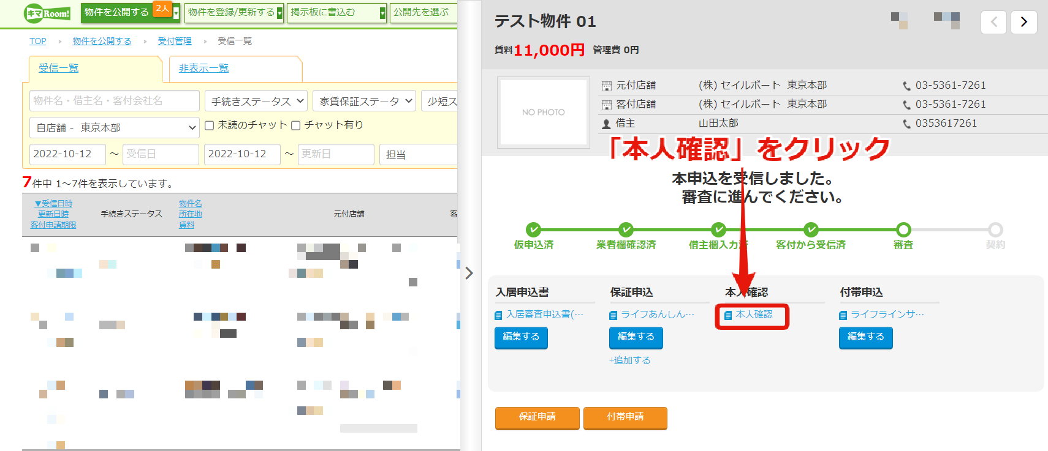The image size is (1048, 451).
Task: Click the ライフあんしん document icon
Action: coord(613,315)
